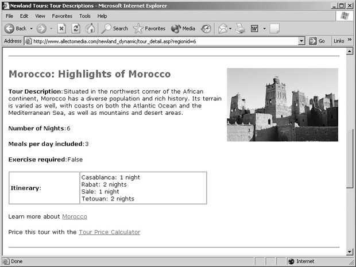Click the vertical scrollbar thumb

[x=349, y=158]
